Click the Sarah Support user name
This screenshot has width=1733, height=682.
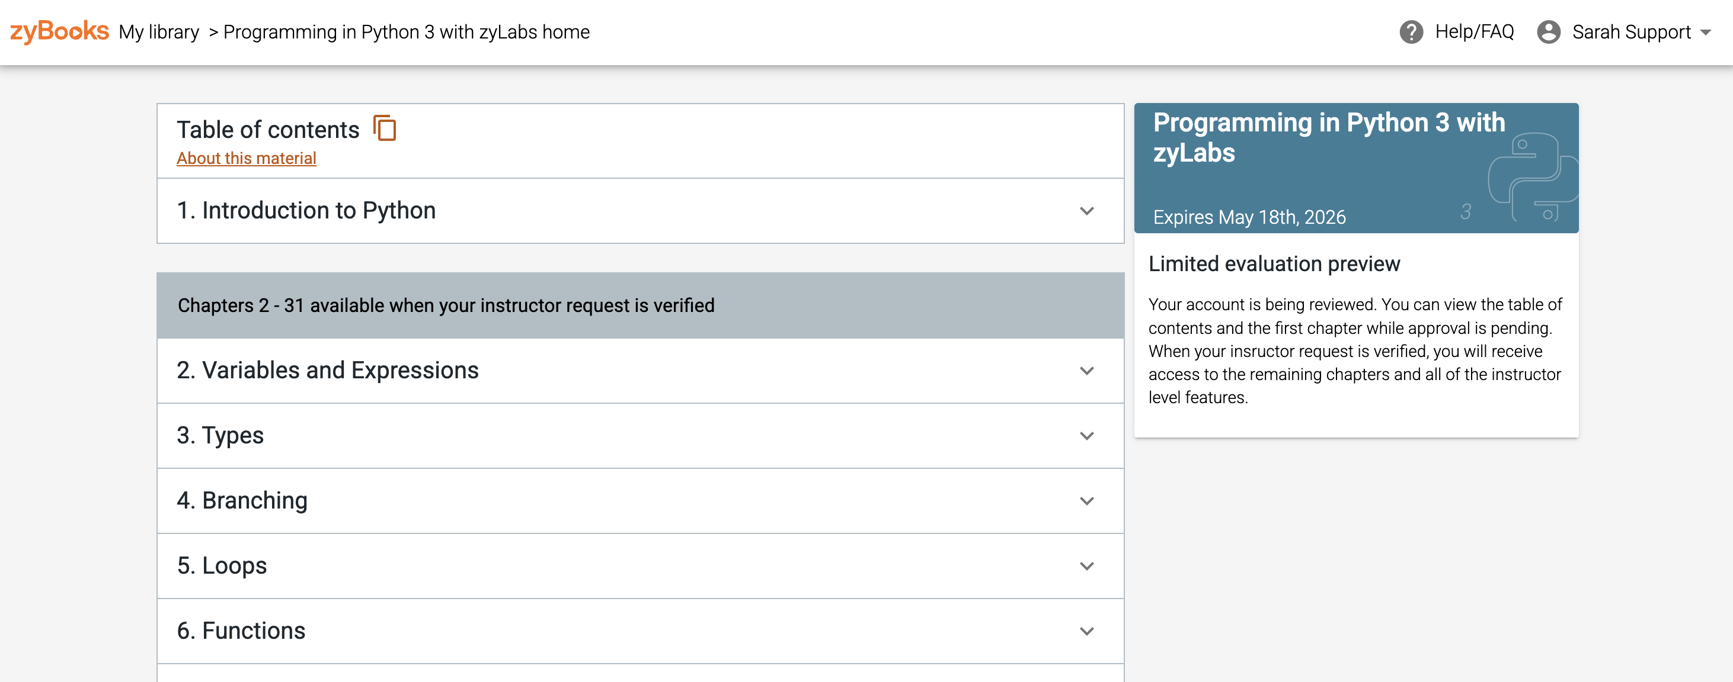(1630, 31)
